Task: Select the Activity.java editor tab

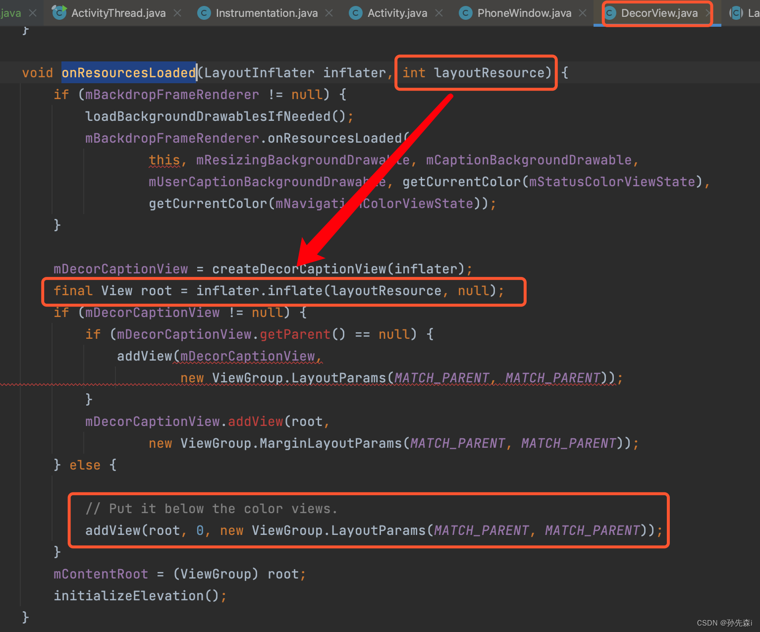Action: pyautogui.click(x=397, y=13)
